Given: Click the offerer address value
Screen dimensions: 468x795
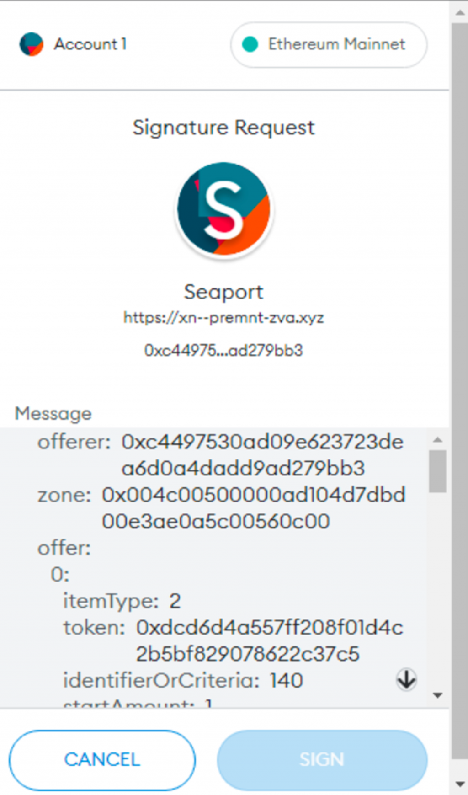Looking at the screenshot, I should coord(262,455).
